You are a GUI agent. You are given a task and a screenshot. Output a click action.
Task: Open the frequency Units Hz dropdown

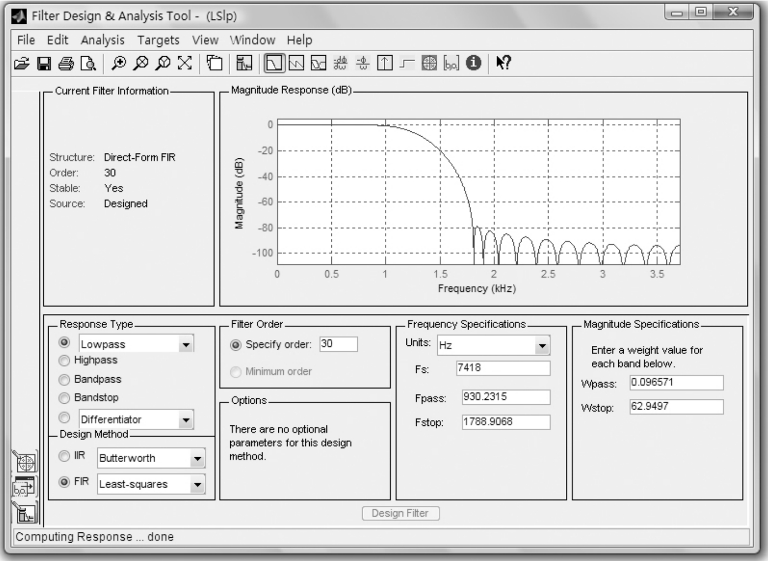tap(542, 346)
